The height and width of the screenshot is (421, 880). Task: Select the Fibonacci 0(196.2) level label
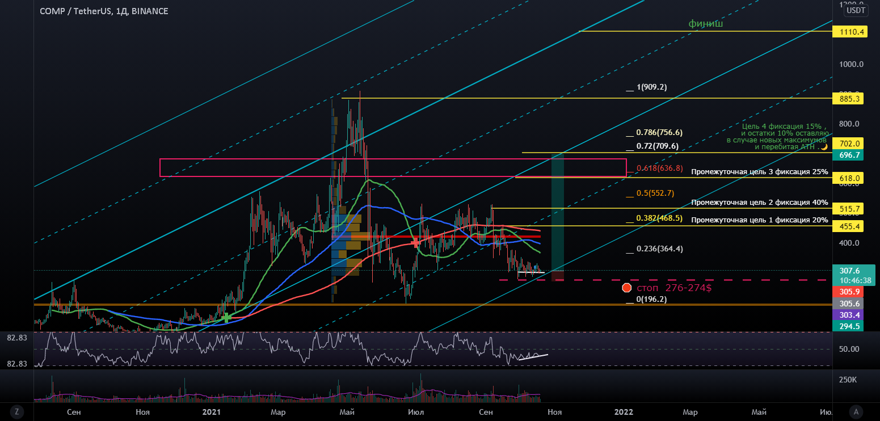click(x=652, y=299)
